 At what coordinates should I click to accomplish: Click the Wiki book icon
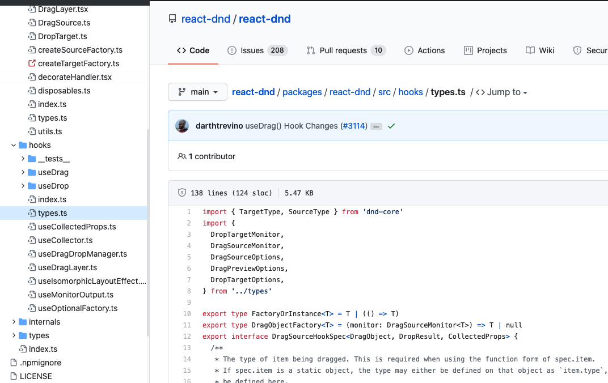530,50
